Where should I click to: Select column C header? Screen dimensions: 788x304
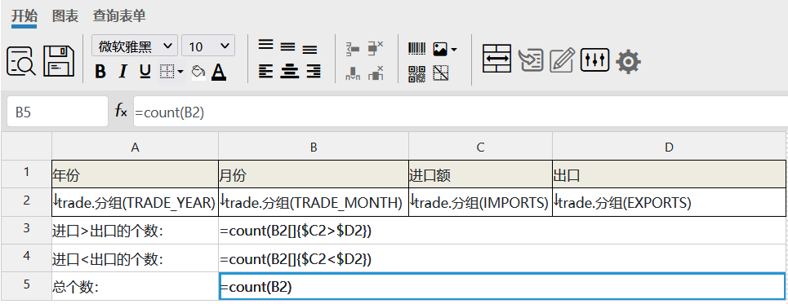pyautogui.click(x=480, y=147)
